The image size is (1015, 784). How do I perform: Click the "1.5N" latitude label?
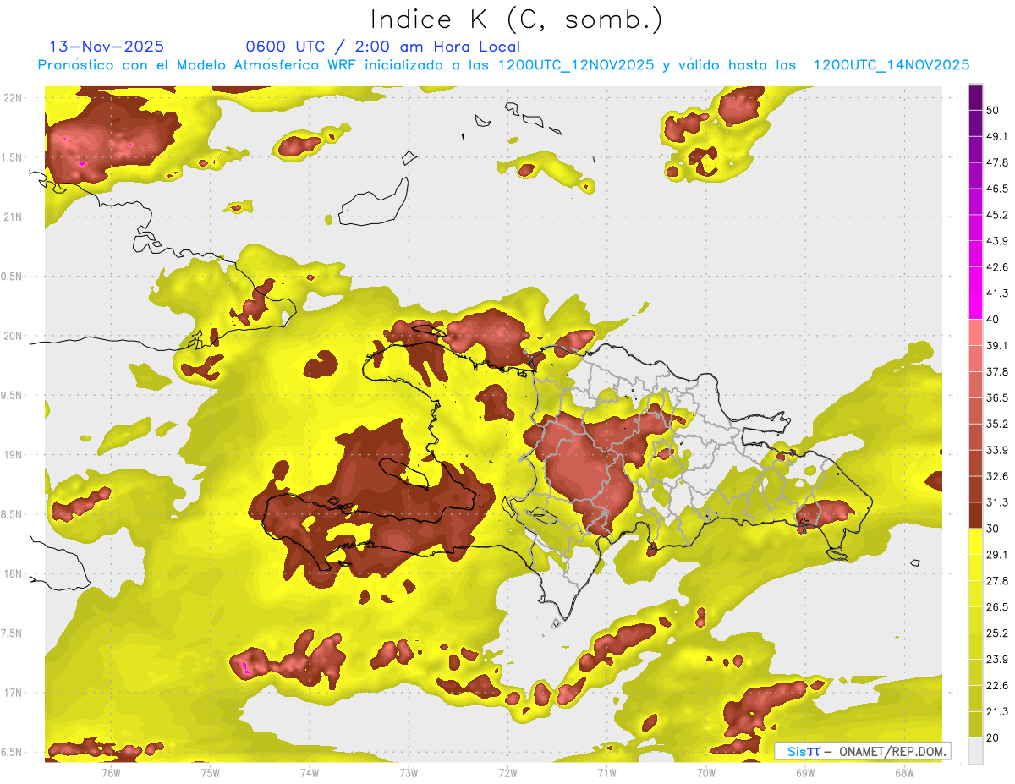tap(11, 157)
